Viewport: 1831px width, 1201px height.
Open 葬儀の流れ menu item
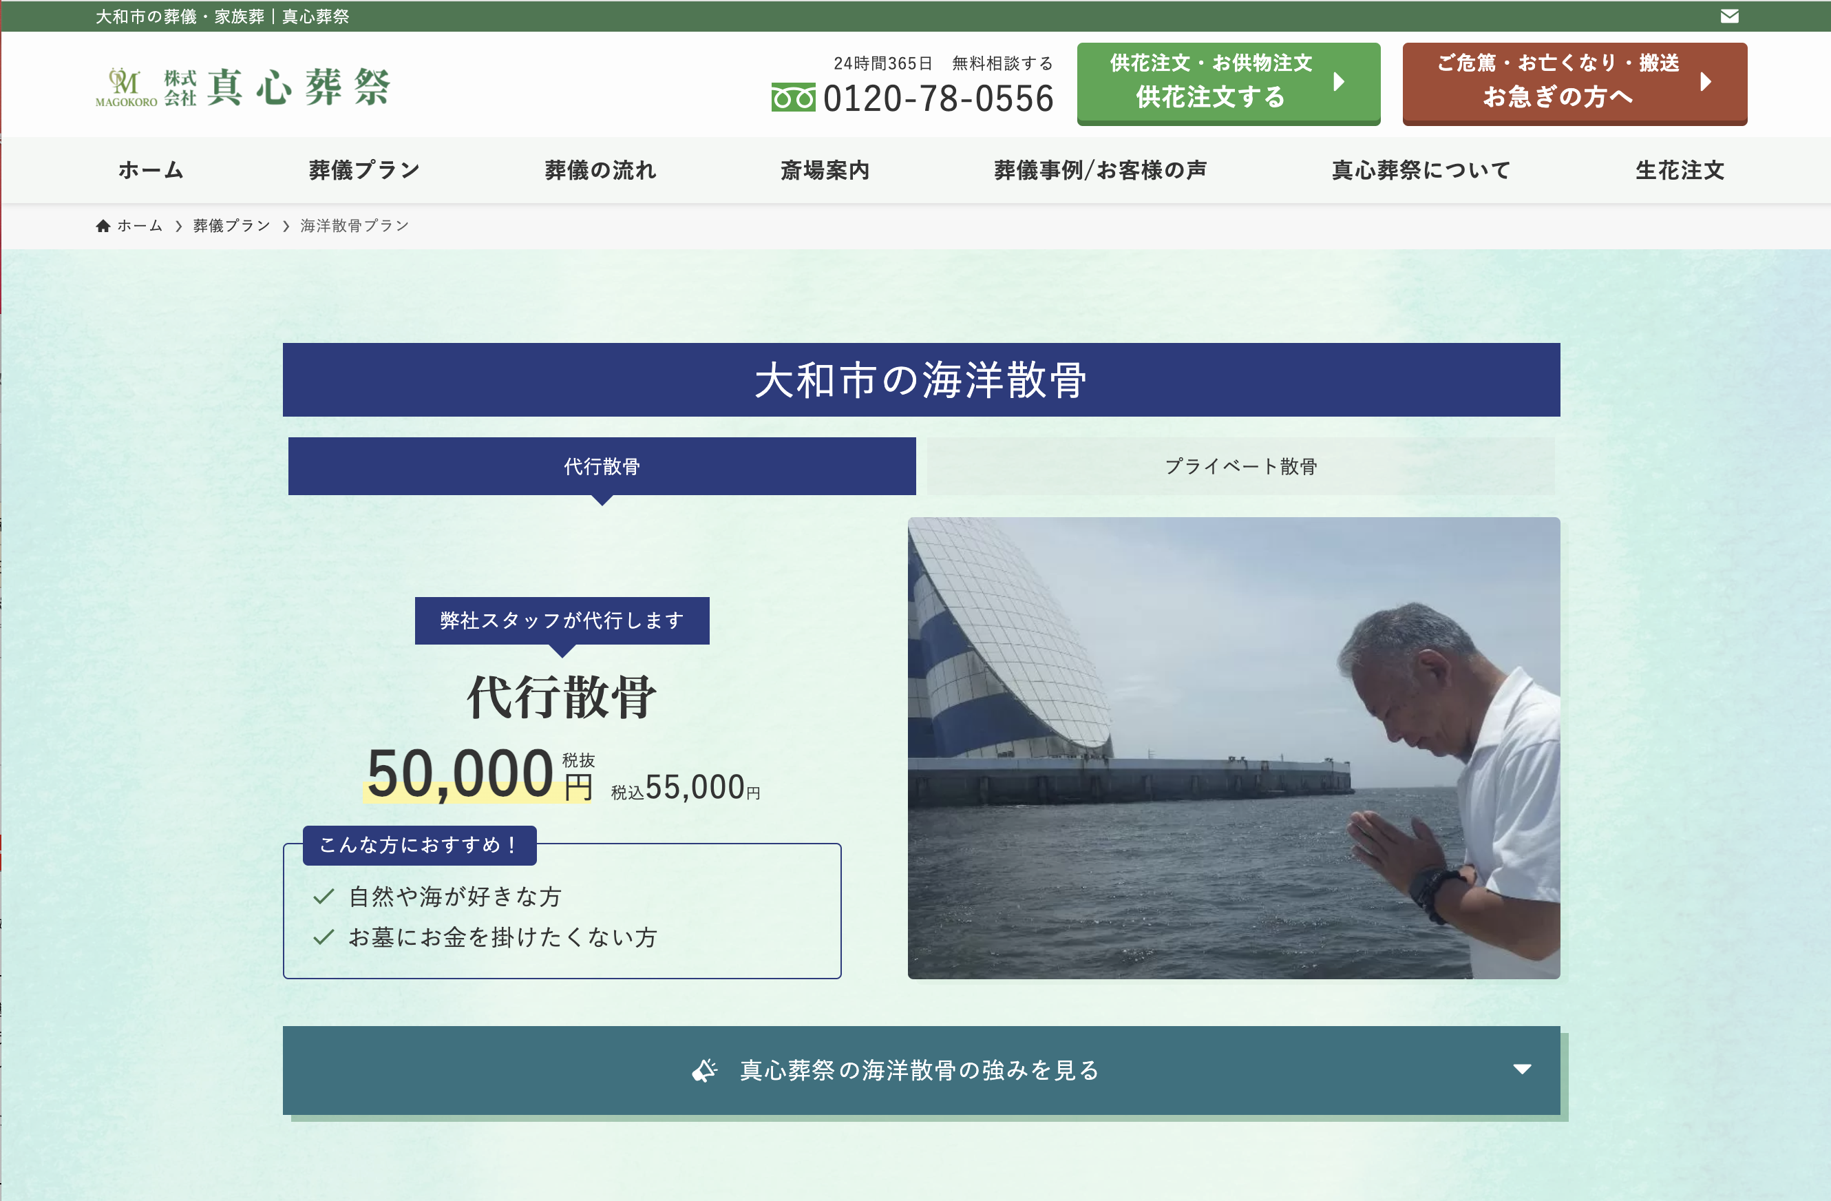click(x=600, y=170)
